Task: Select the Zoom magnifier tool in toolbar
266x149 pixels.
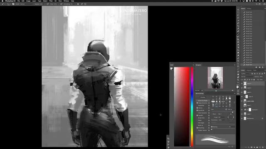Action: 238,80
